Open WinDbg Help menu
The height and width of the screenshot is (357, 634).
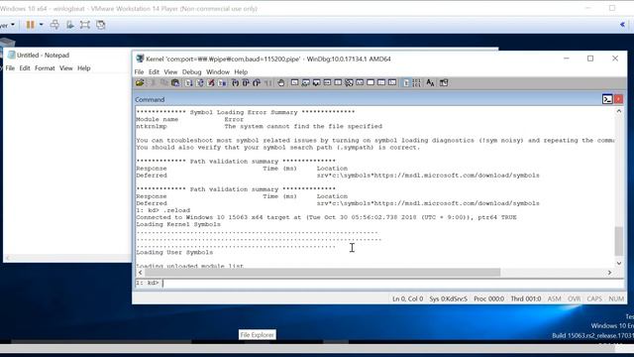pyautogui.click(x=241, y=72)
